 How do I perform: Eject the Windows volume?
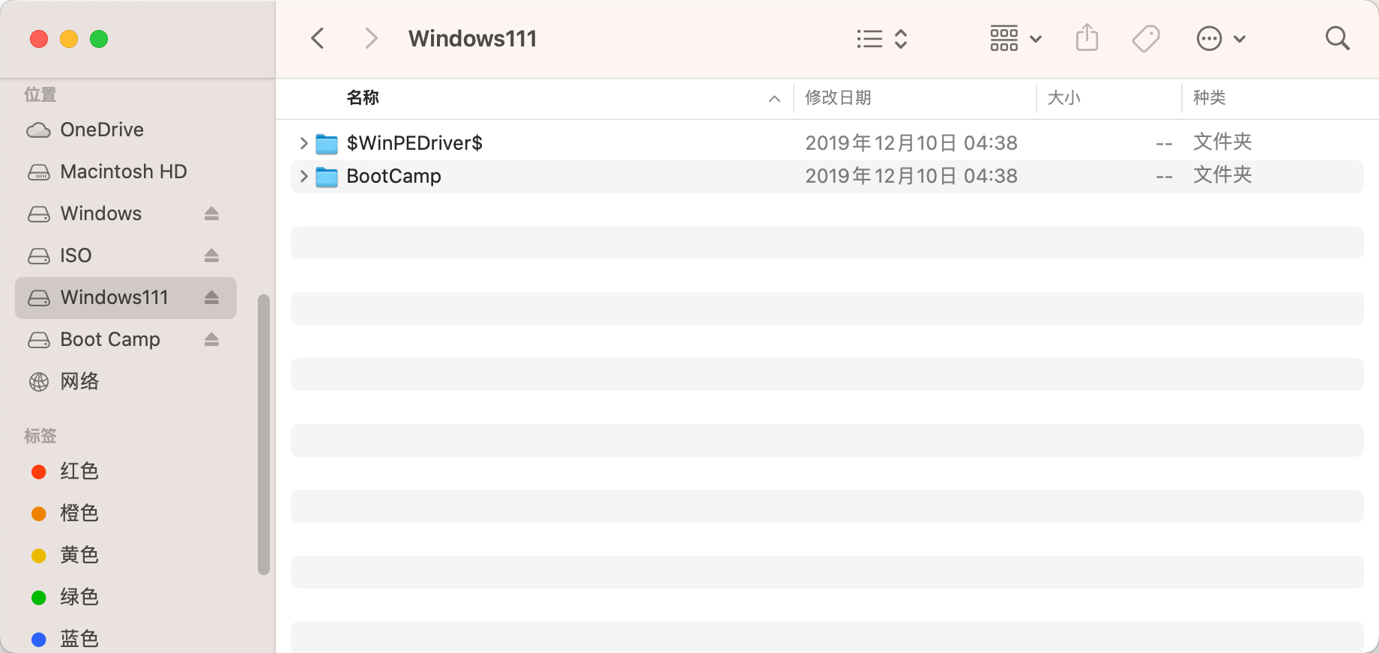(212, 214)
